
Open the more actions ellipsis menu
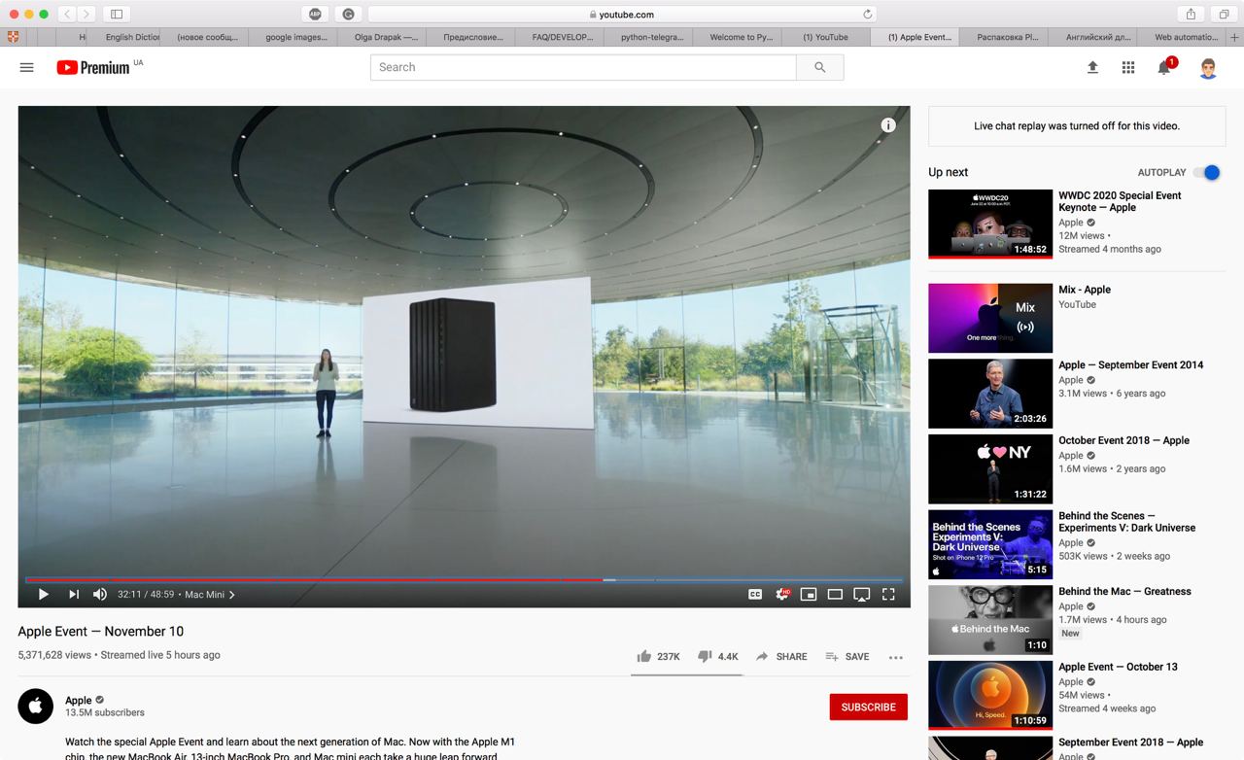coord(896,657)
